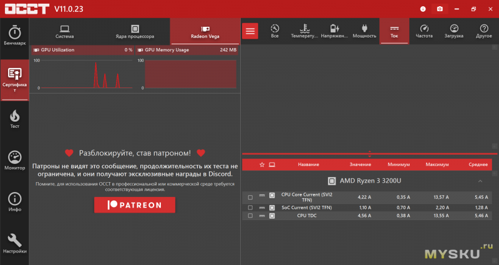499x265 pixels.
Task: Open Настройки wrench settings
Action: click(14, 244)
